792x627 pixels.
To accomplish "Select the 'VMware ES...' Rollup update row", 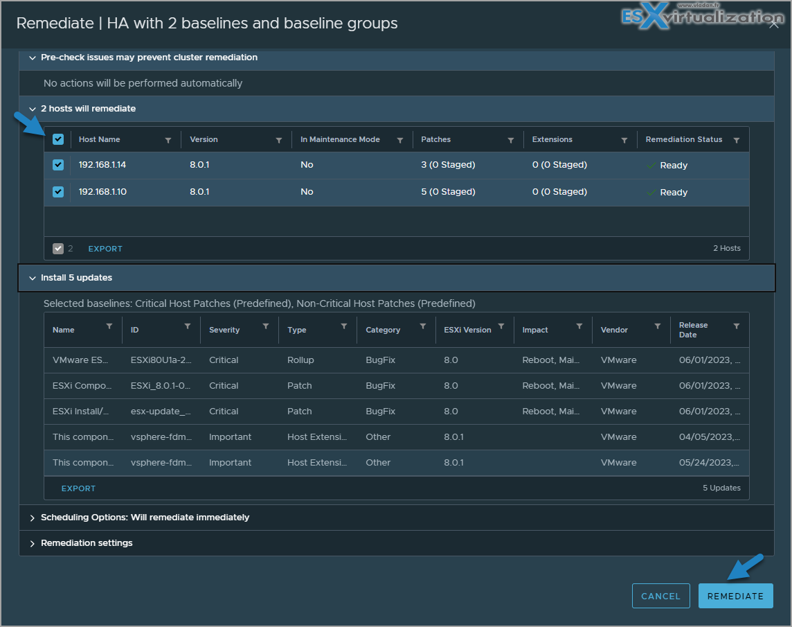I will [x=397, y=360].
